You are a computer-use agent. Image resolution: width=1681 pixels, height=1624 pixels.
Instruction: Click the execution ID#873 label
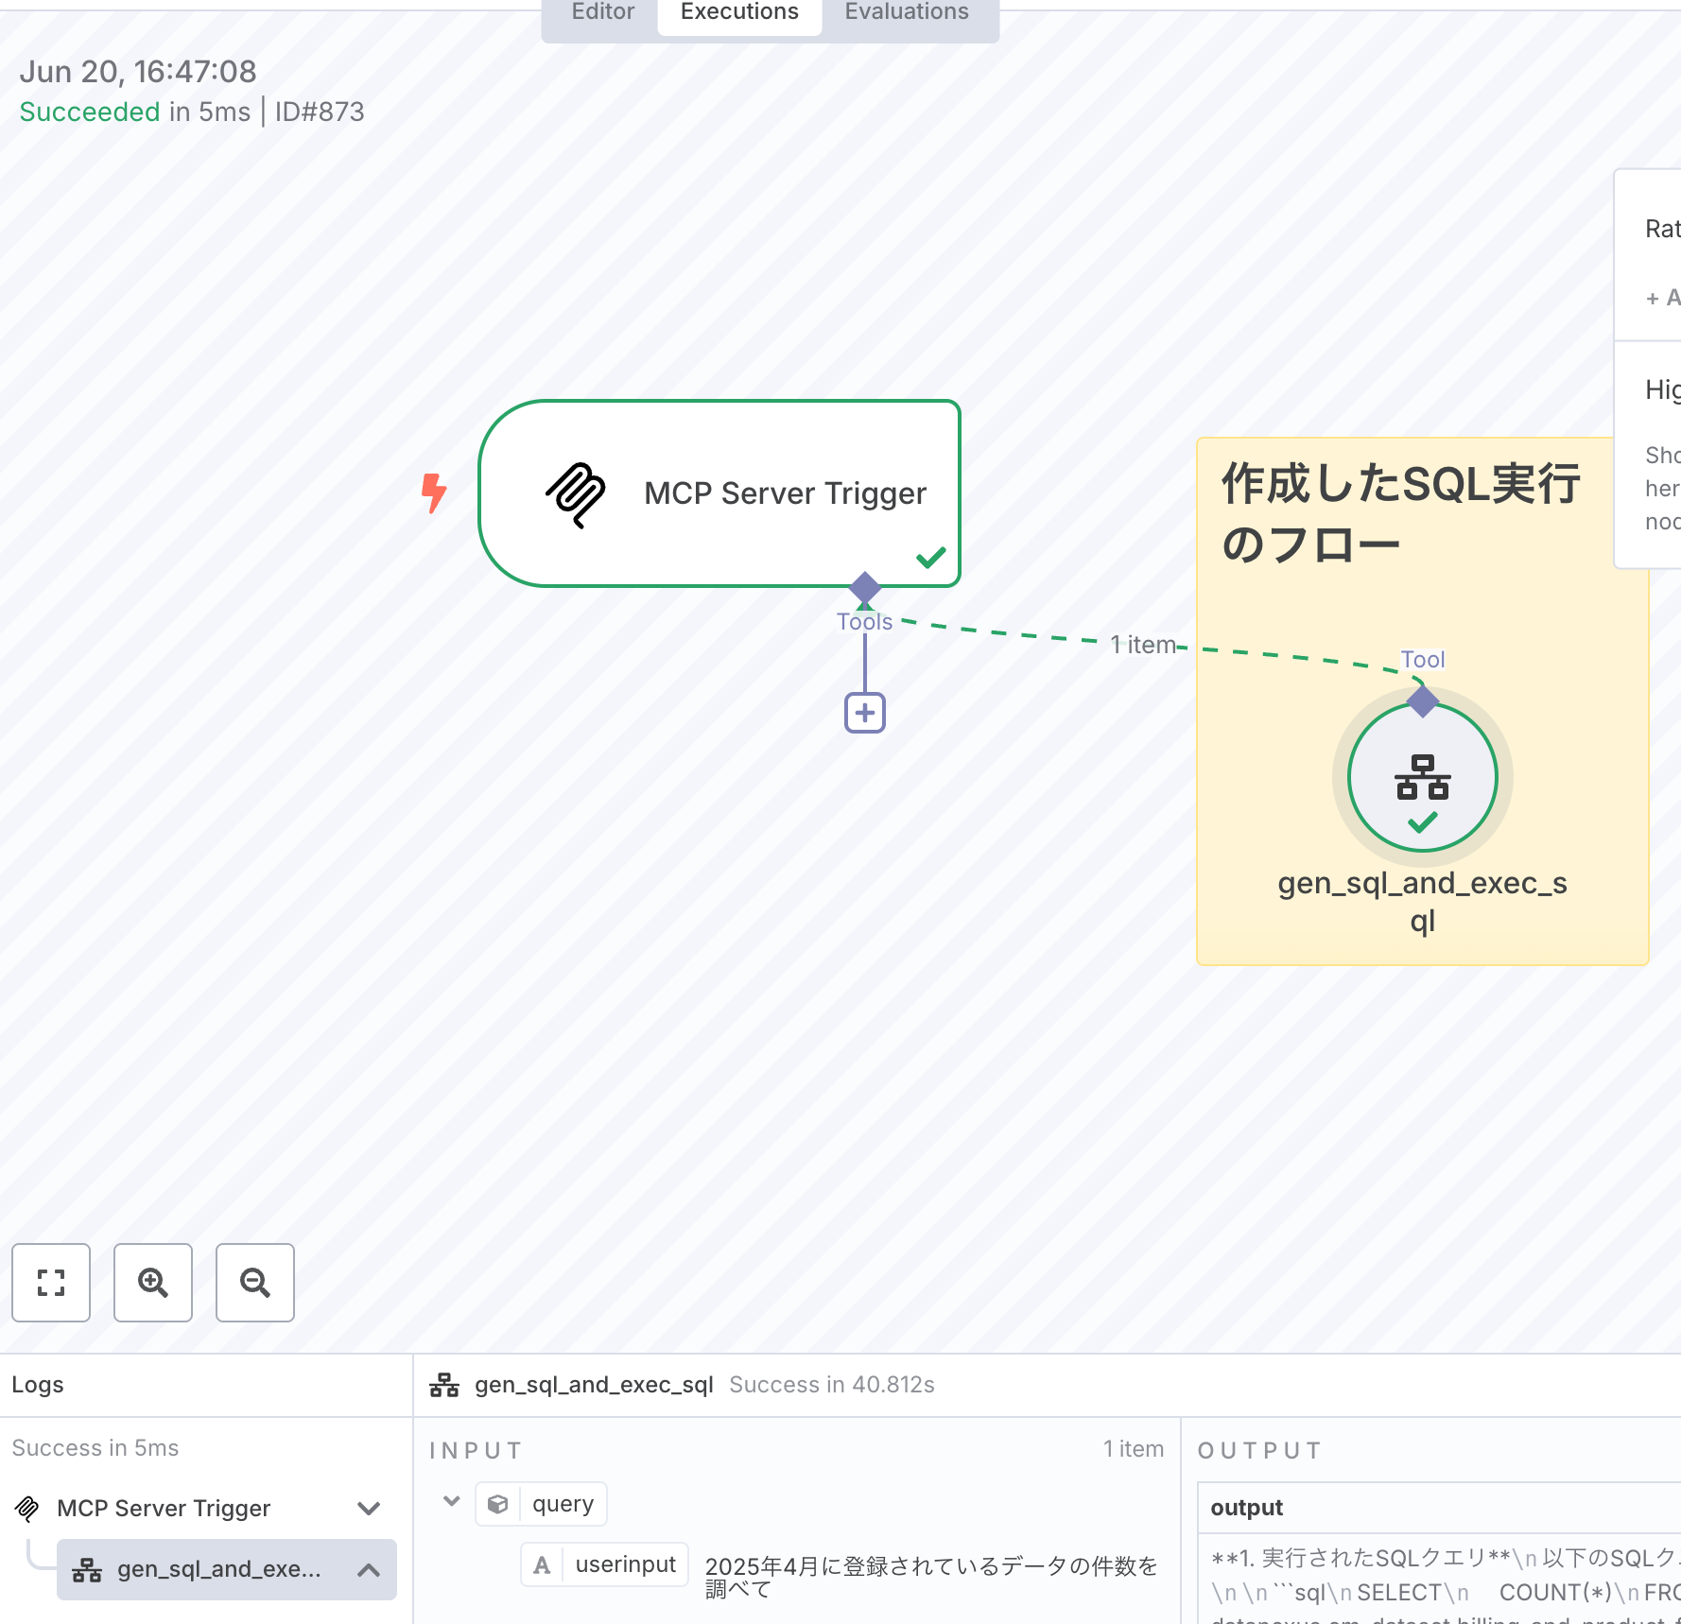click(x=320, y=112)
